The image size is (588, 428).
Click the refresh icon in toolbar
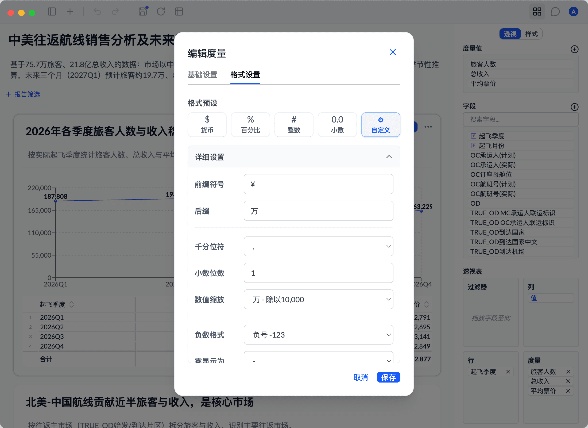tap(161, 12)
